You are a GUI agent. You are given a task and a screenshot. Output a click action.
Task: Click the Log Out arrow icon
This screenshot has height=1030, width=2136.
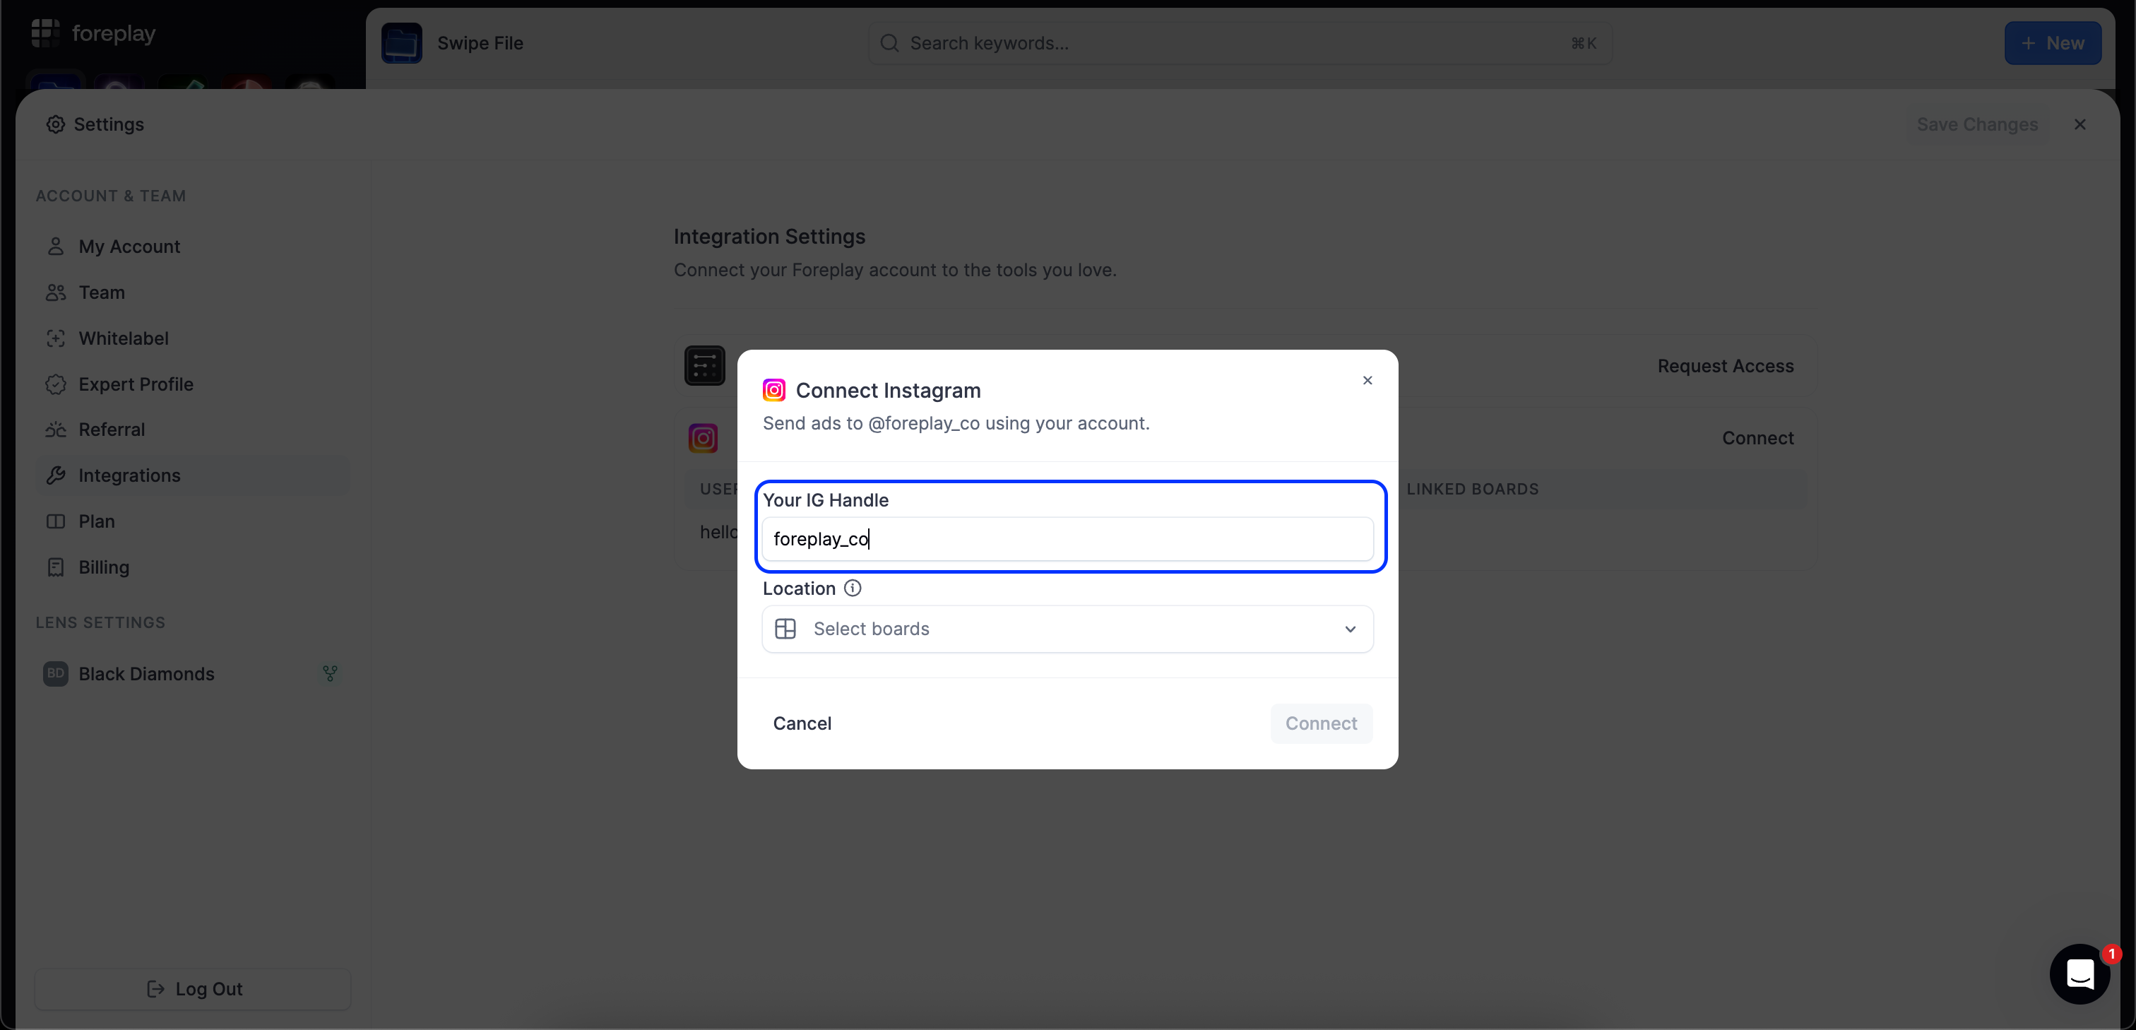[x=155, y=988]
